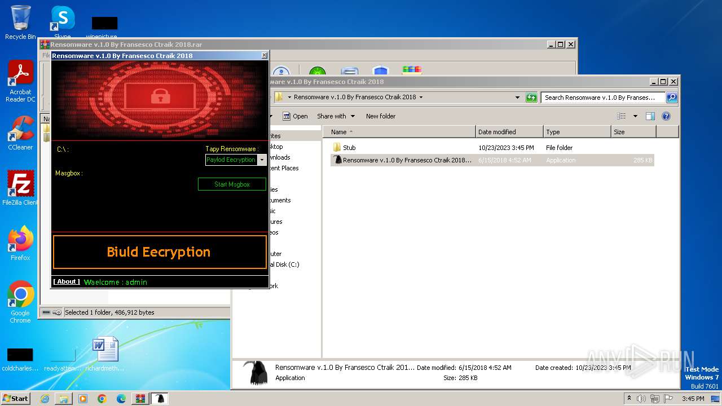Sort by Name column header
Screen dimensions: 722x406
pyautogui.click(x=399, y=132)
